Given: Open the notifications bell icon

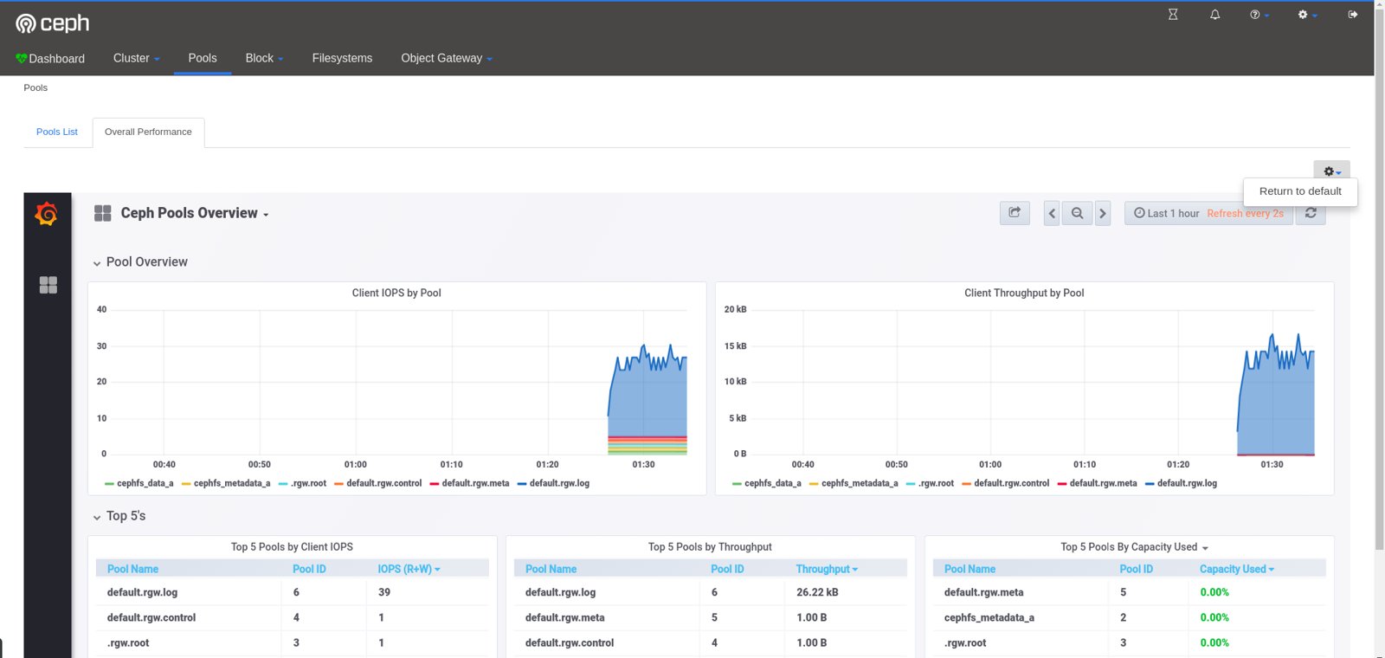Looking at the screenshot, I should (1214, 15).
